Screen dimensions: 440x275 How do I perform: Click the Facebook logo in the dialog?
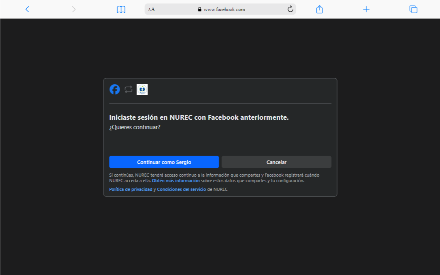point(115,89)
